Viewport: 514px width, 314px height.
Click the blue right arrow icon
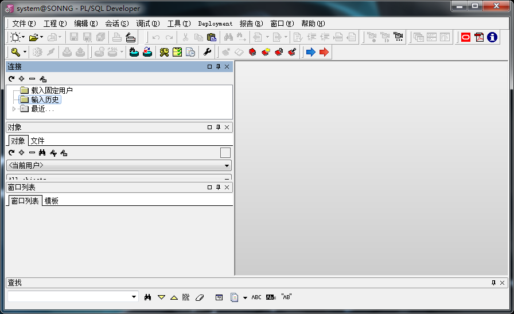pos(311,52)
